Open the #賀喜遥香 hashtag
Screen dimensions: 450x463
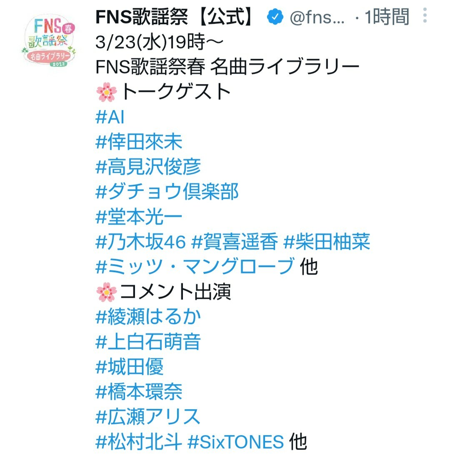pos(235,242)
